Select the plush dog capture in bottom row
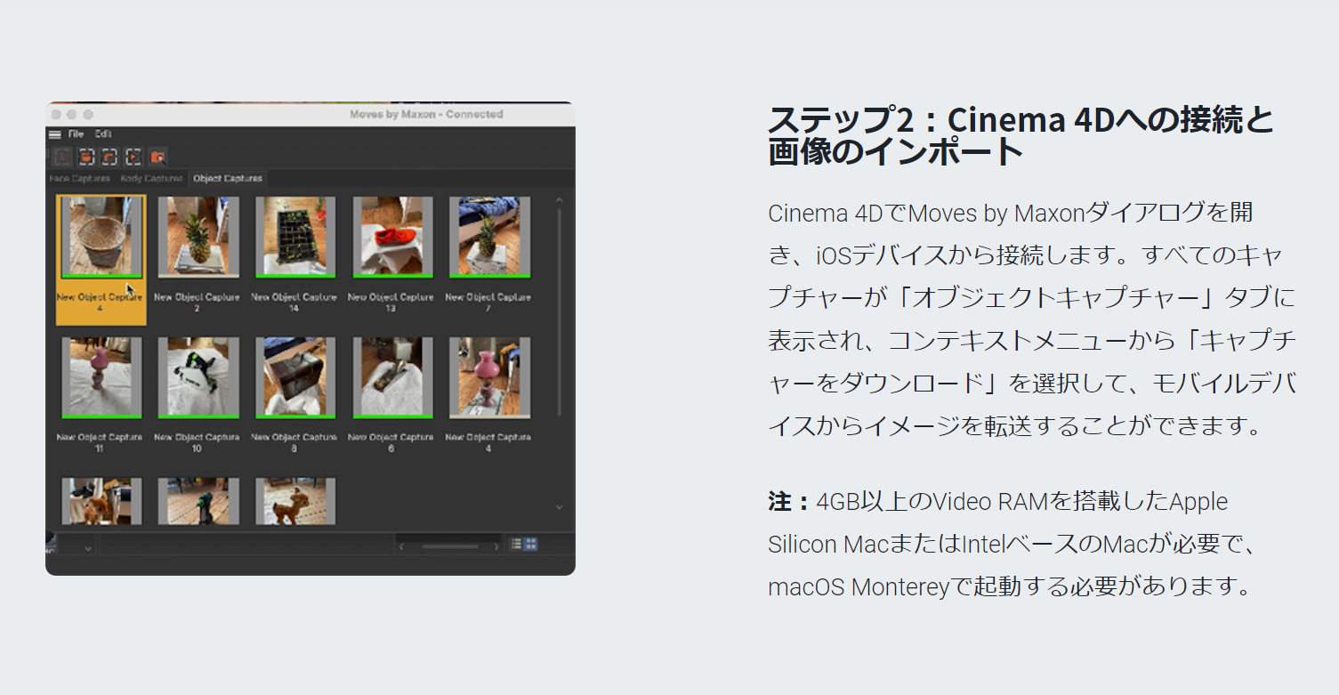This screenshot has width=1339, height=695. pyautogui.click(x=101, y=501)
